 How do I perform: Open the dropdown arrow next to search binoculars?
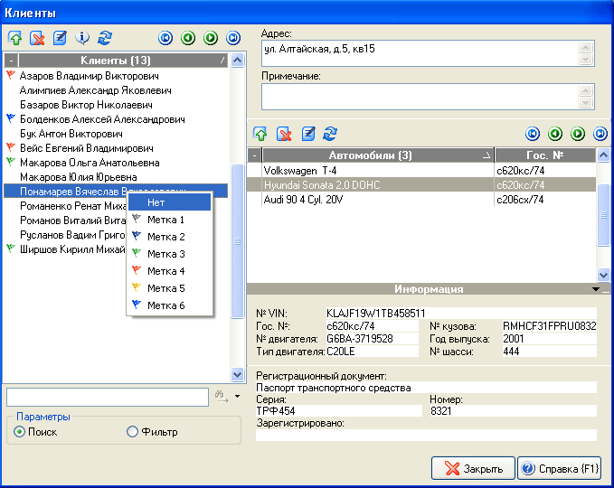(236, 396)
